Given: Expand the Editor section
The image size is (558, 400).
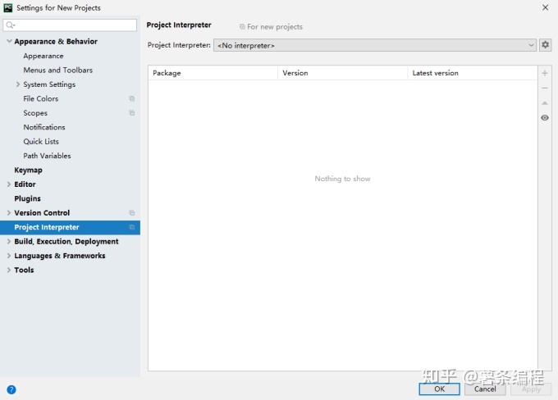Looking at the screenshot, I should click(x=9, y=184).
